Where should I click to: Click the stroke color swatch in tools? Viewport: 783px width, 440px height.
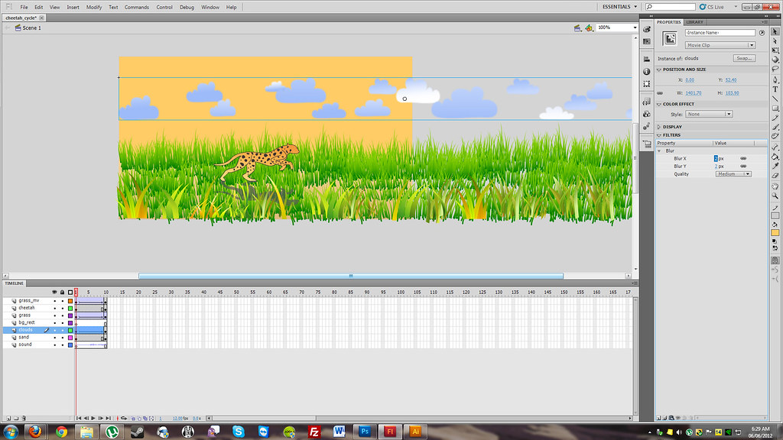click(775, 215)
